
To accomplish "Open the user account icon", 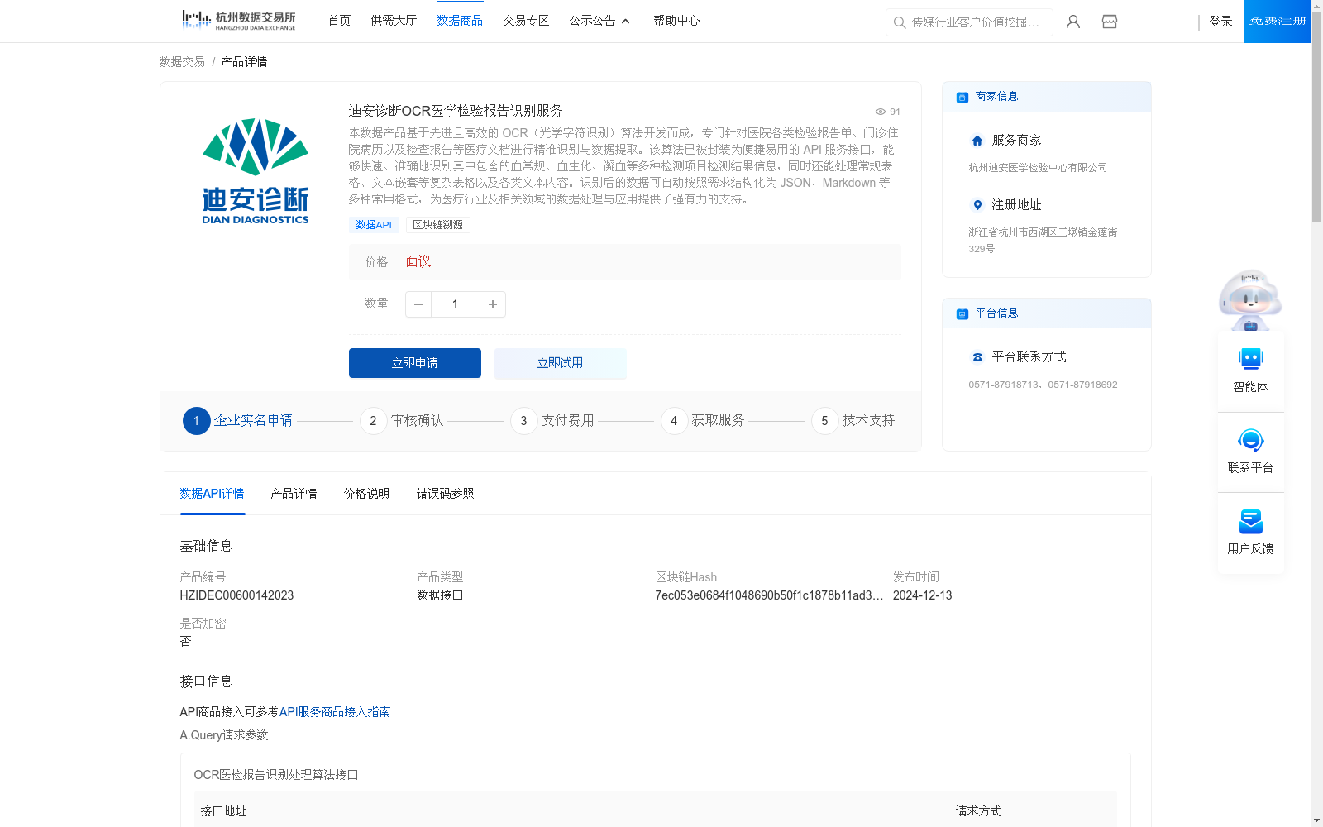I will pos(1073,22).
